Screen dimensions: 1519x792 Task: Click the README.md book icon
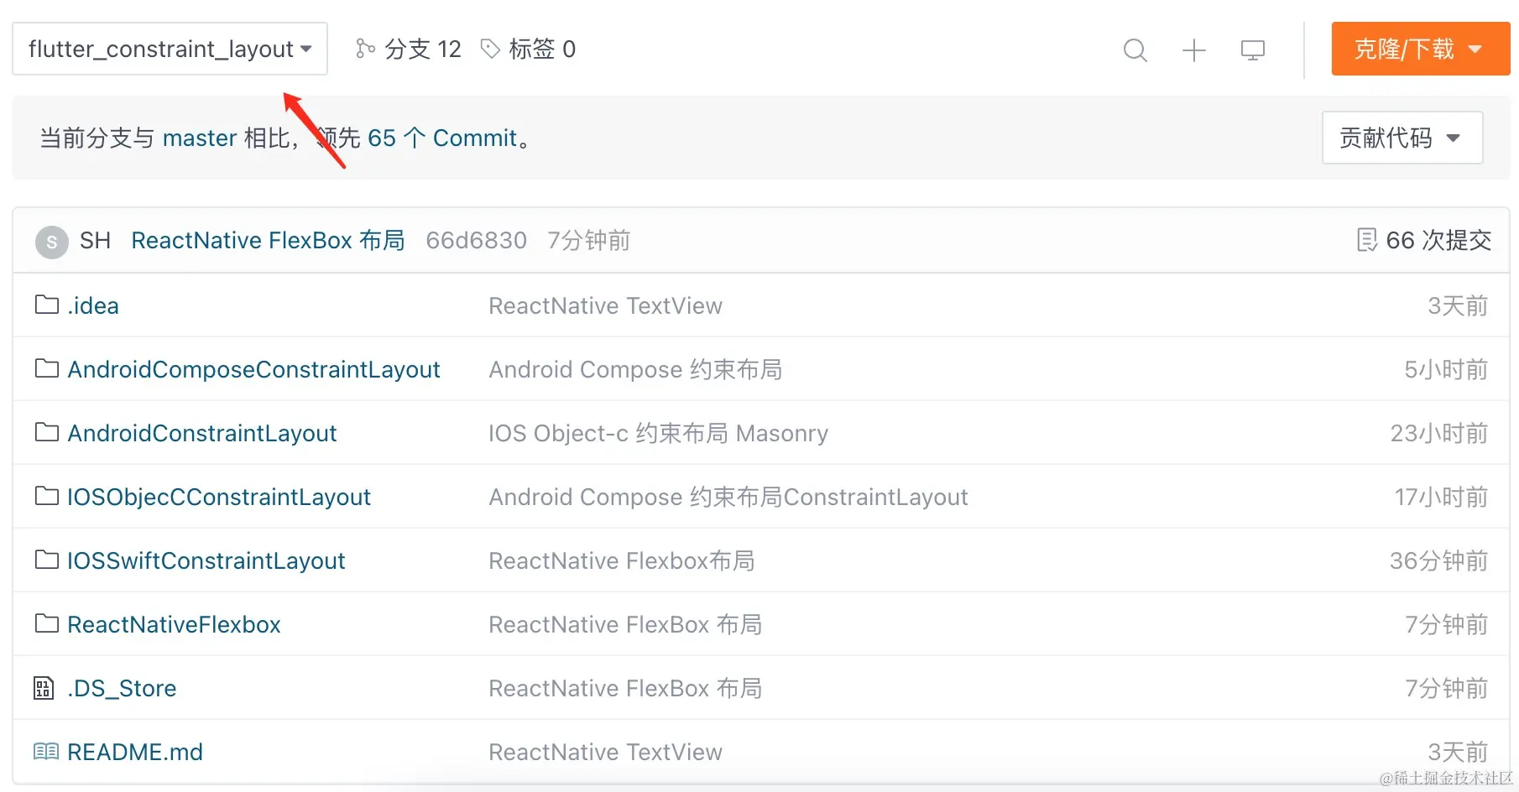coord(46,752)
